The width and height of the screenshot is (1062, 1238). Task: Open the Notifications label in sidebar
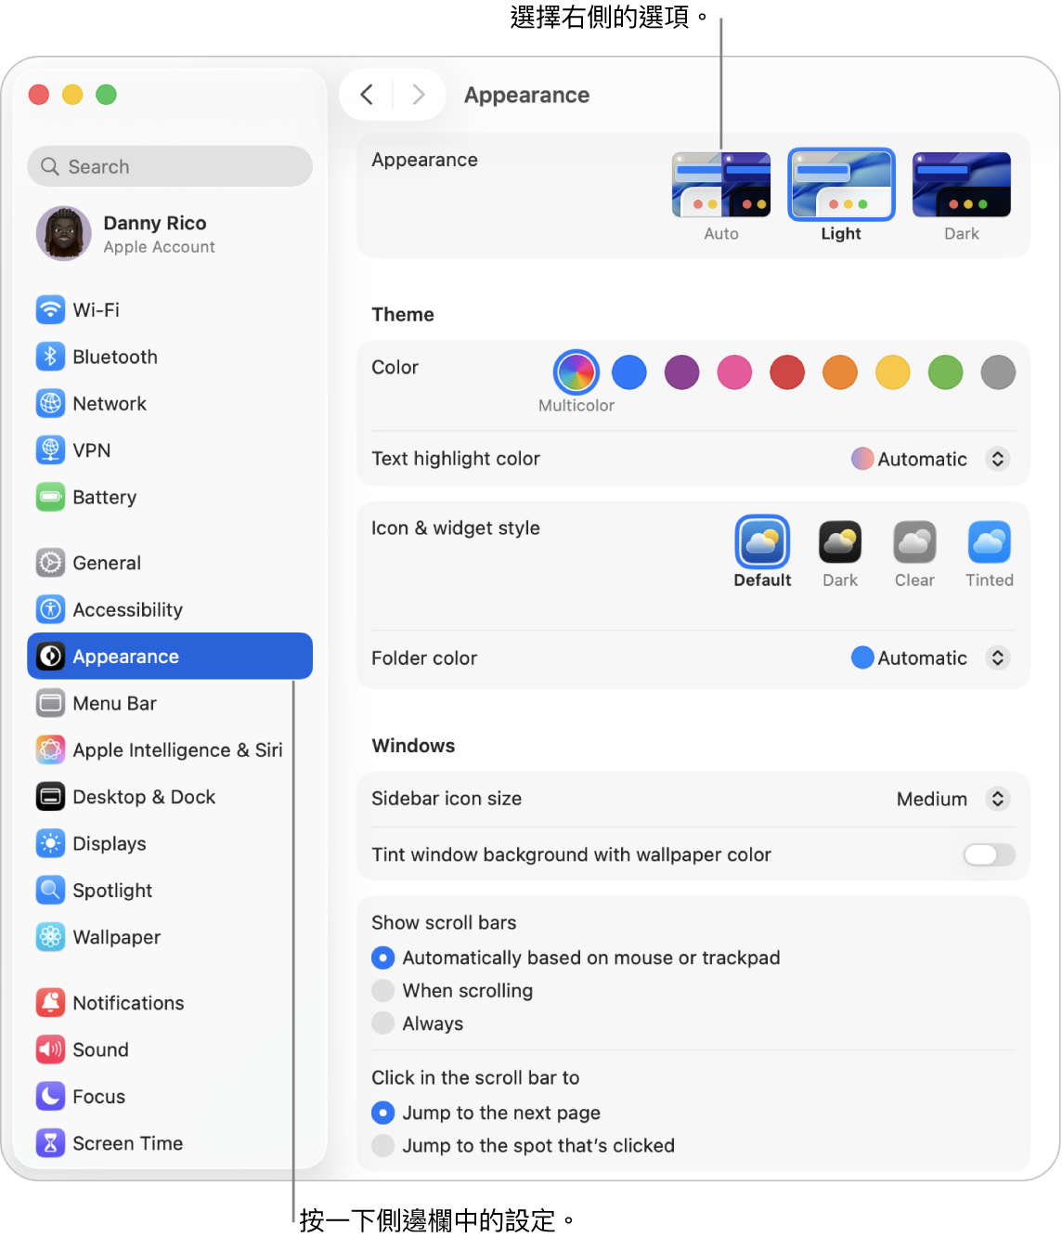[128, 1003]
